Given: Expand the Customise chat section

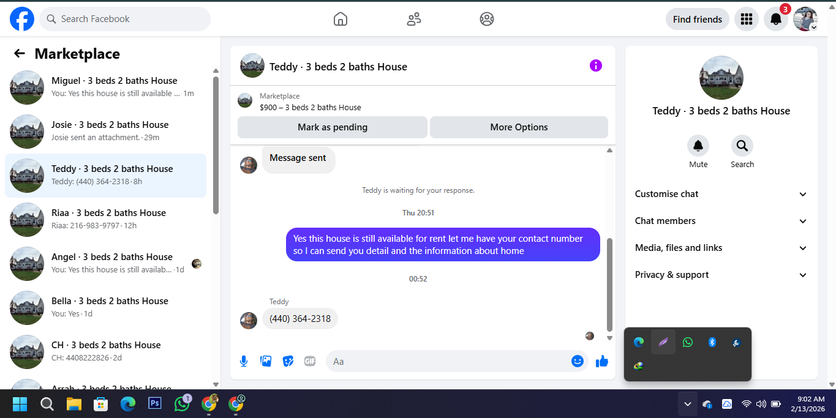Looking at the screenshot, I should point(721,194).
